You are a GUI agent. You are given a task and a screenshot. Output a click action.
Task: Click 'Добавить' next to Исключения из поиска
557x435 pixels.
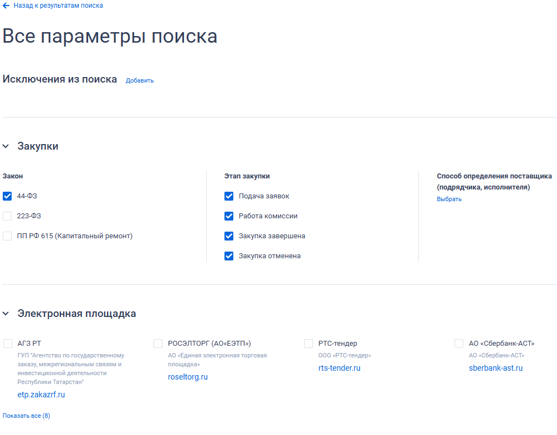(140, 80)
